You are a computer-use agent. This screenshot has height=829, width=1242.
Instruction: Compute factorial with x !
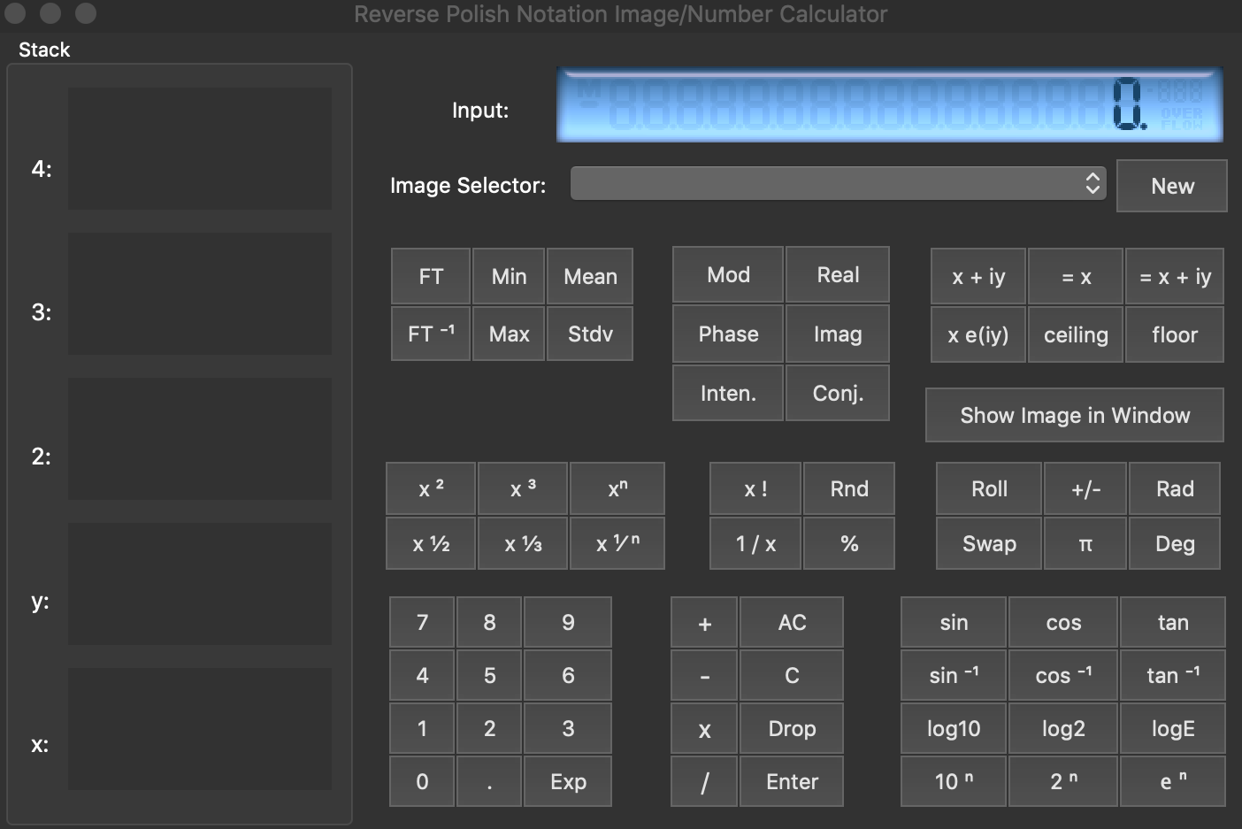point(755,488)
